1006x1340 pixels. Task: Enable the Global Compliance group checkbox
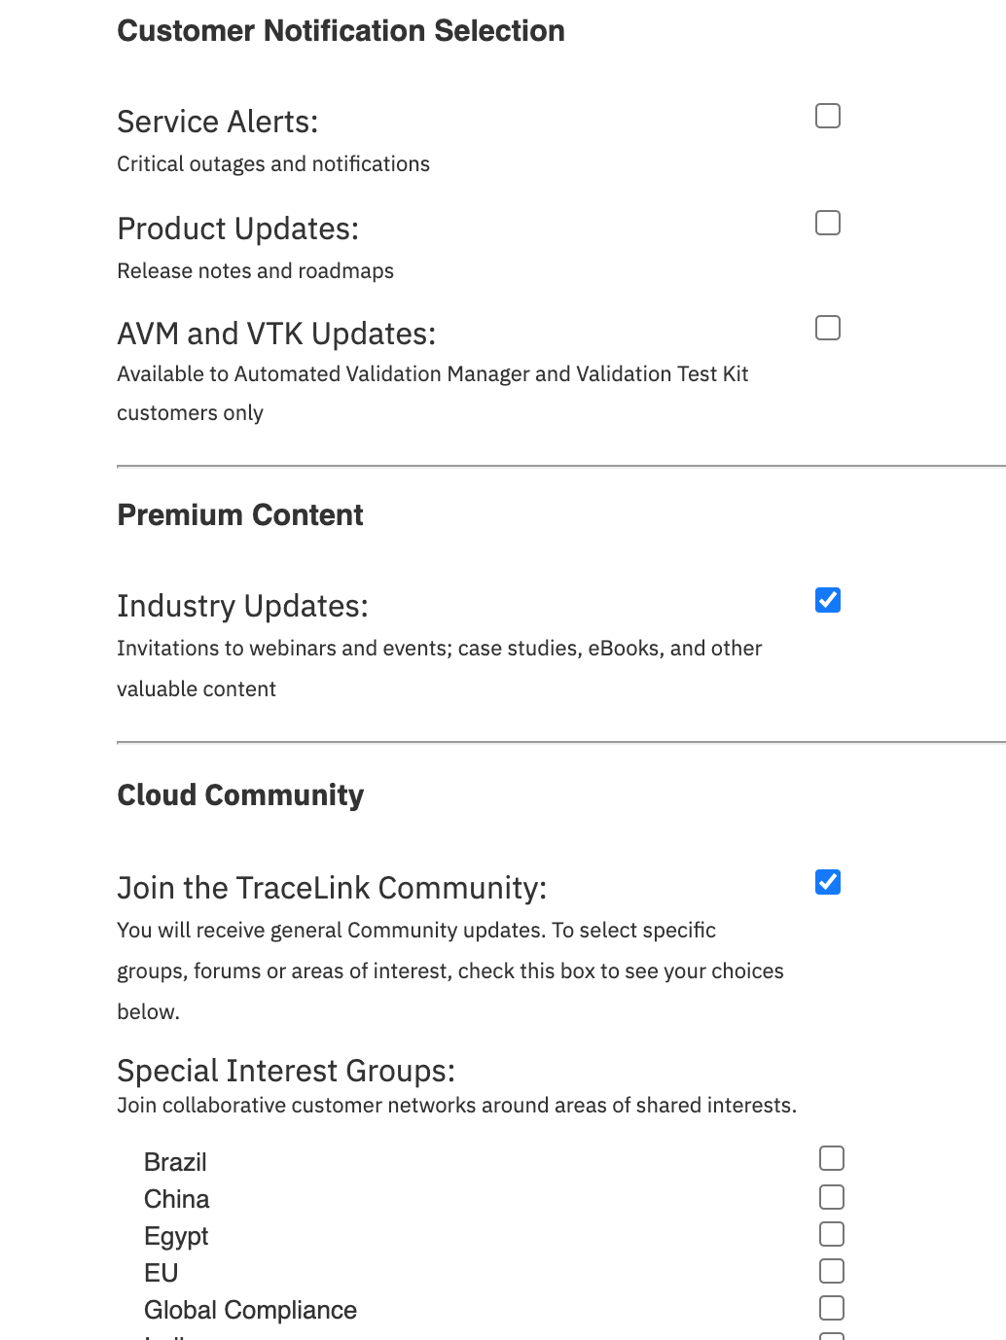coord(832,1308)
